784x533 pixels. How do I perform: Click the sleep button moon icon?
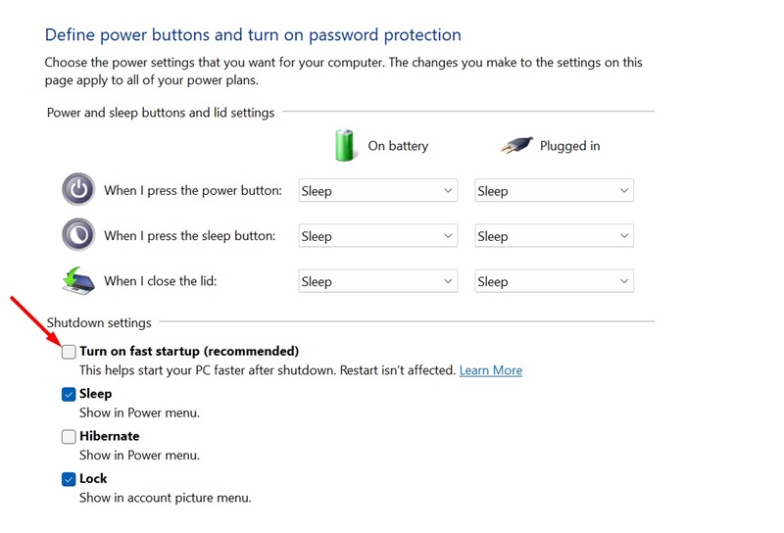pos(78,235)
